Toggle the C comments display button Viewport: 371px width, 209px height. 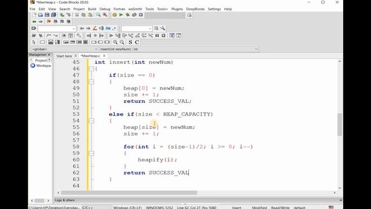click(x=137, y=42)
